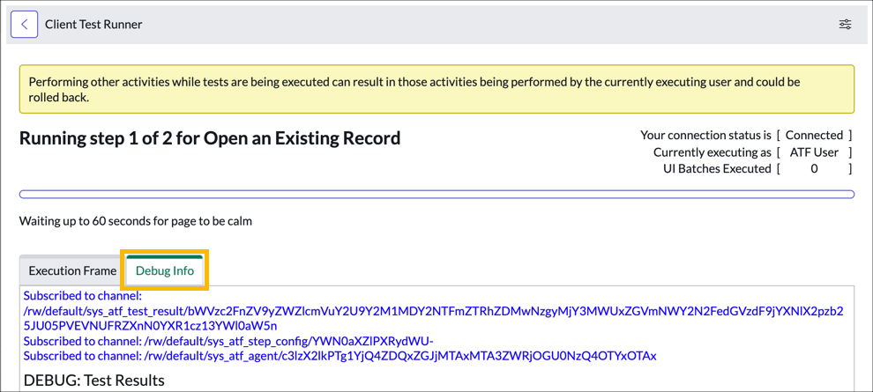Click the 'UI Batches Executed' label
This screenshot has height=392, width=873.
[x=717, y=169]
